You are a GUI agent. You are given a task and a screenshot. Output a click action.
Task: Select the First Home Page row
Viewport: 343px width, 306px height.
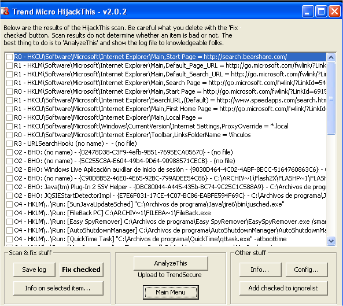pyautogui.click(x=169, y=109)
